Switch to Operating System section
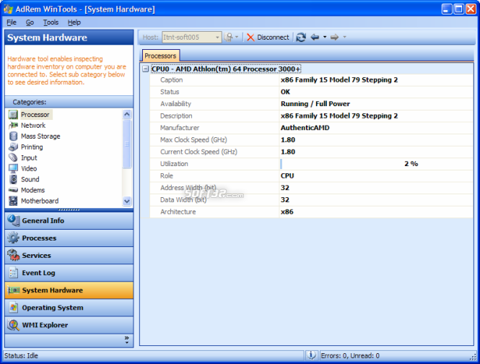 [x=69, y=308]
